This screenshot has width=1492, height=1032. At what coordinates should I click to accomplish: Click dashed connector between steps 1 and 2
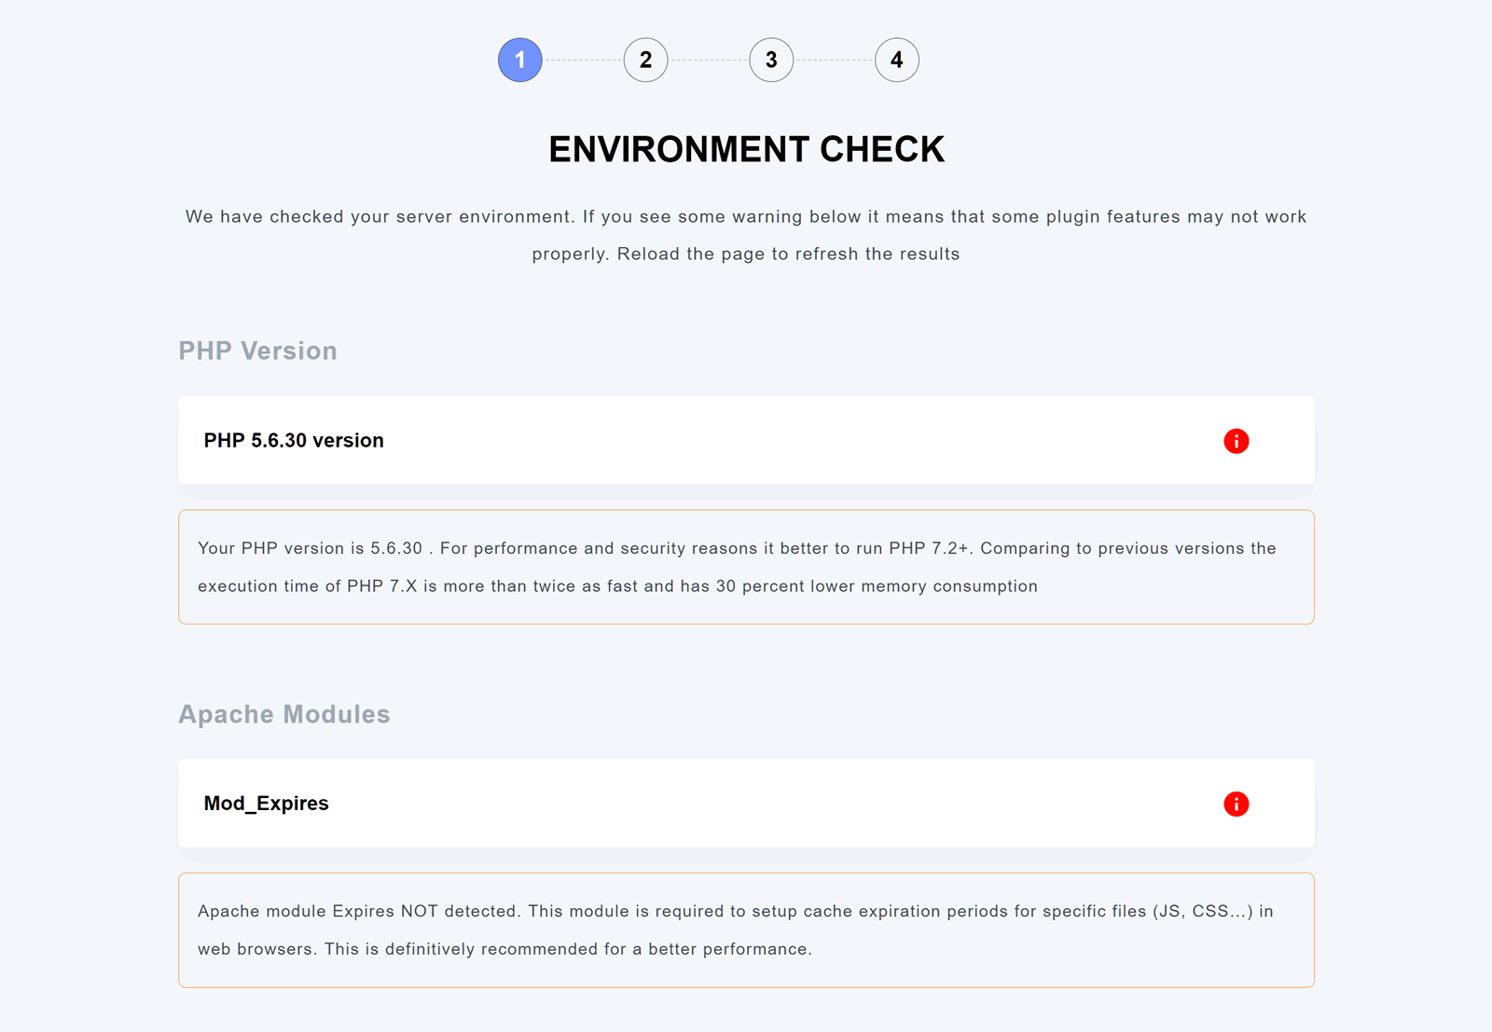click(x=583, y=60)
